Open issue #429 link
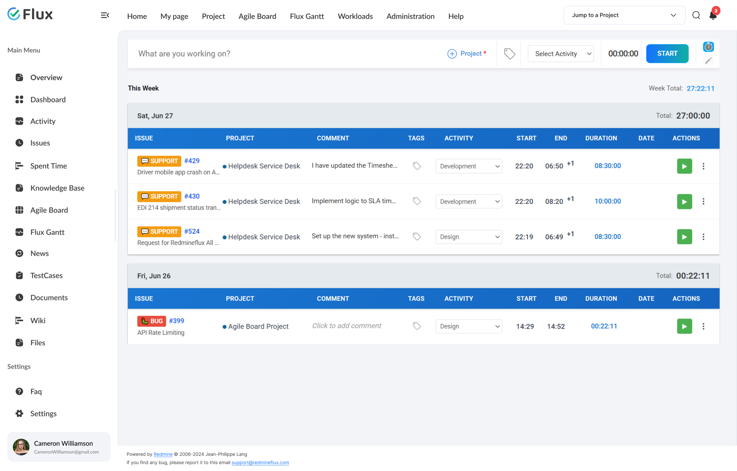Viewport: 737px width, 471px height. point(192,161)
